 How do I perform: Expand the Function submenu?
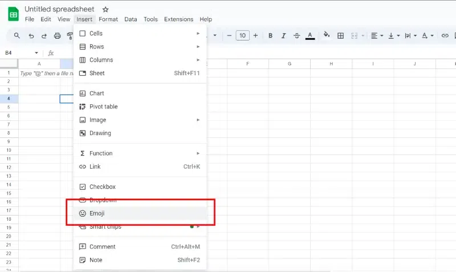(x=140, y=153)
